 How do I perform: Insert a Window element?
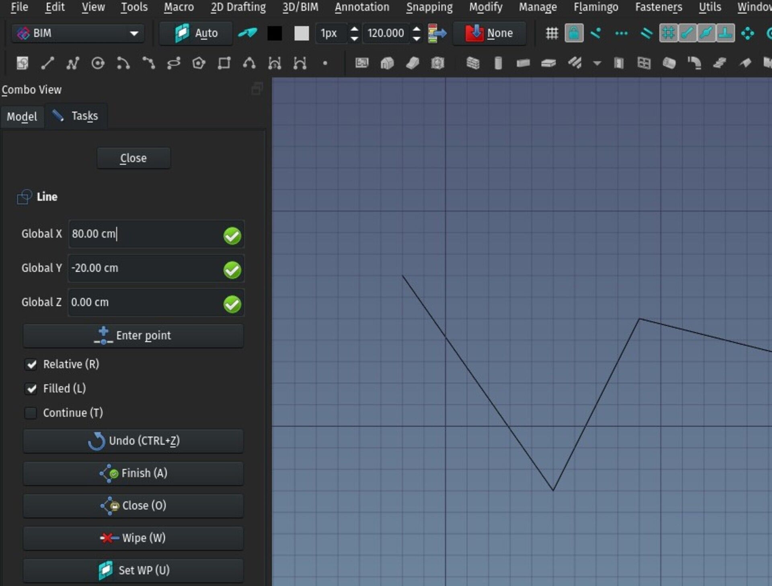coord(644,63)
